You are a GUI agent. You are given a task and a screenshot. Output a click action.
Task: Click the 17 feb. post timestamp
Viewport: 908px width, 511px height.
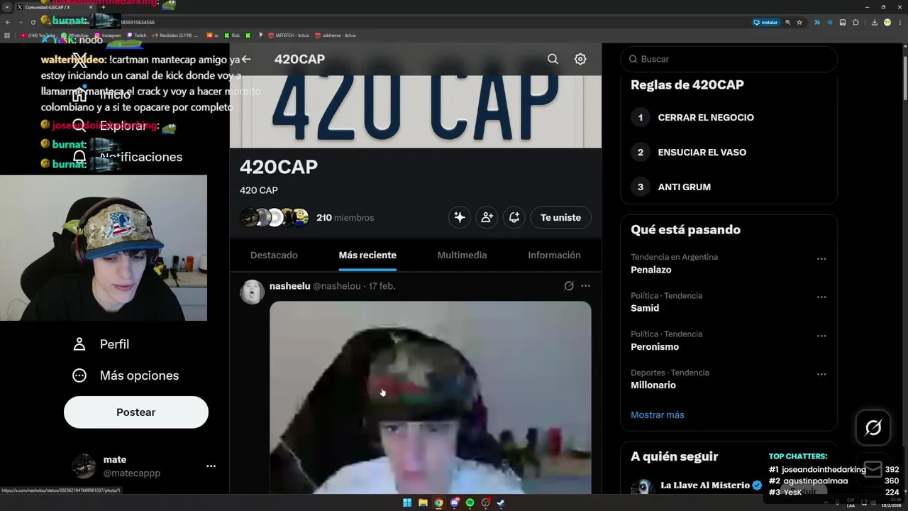coord(382,286)
